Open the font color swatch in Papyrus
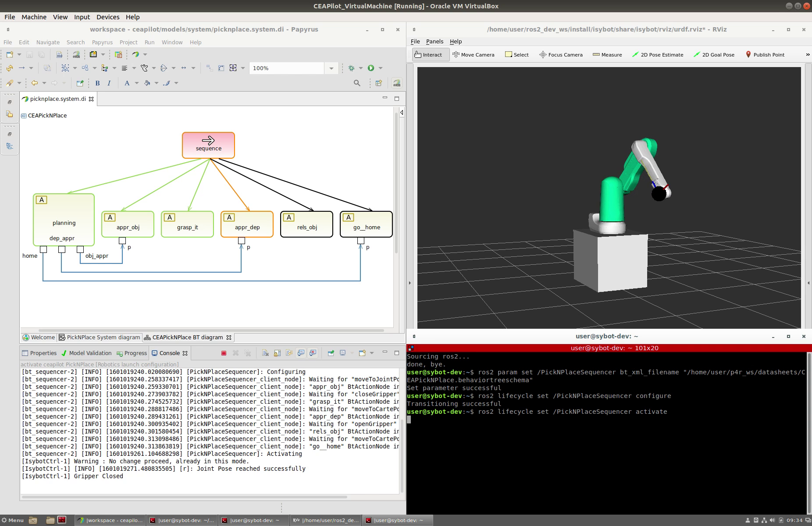Image resolution: width=812 pixels, height=526 pixels. (128, 83)
